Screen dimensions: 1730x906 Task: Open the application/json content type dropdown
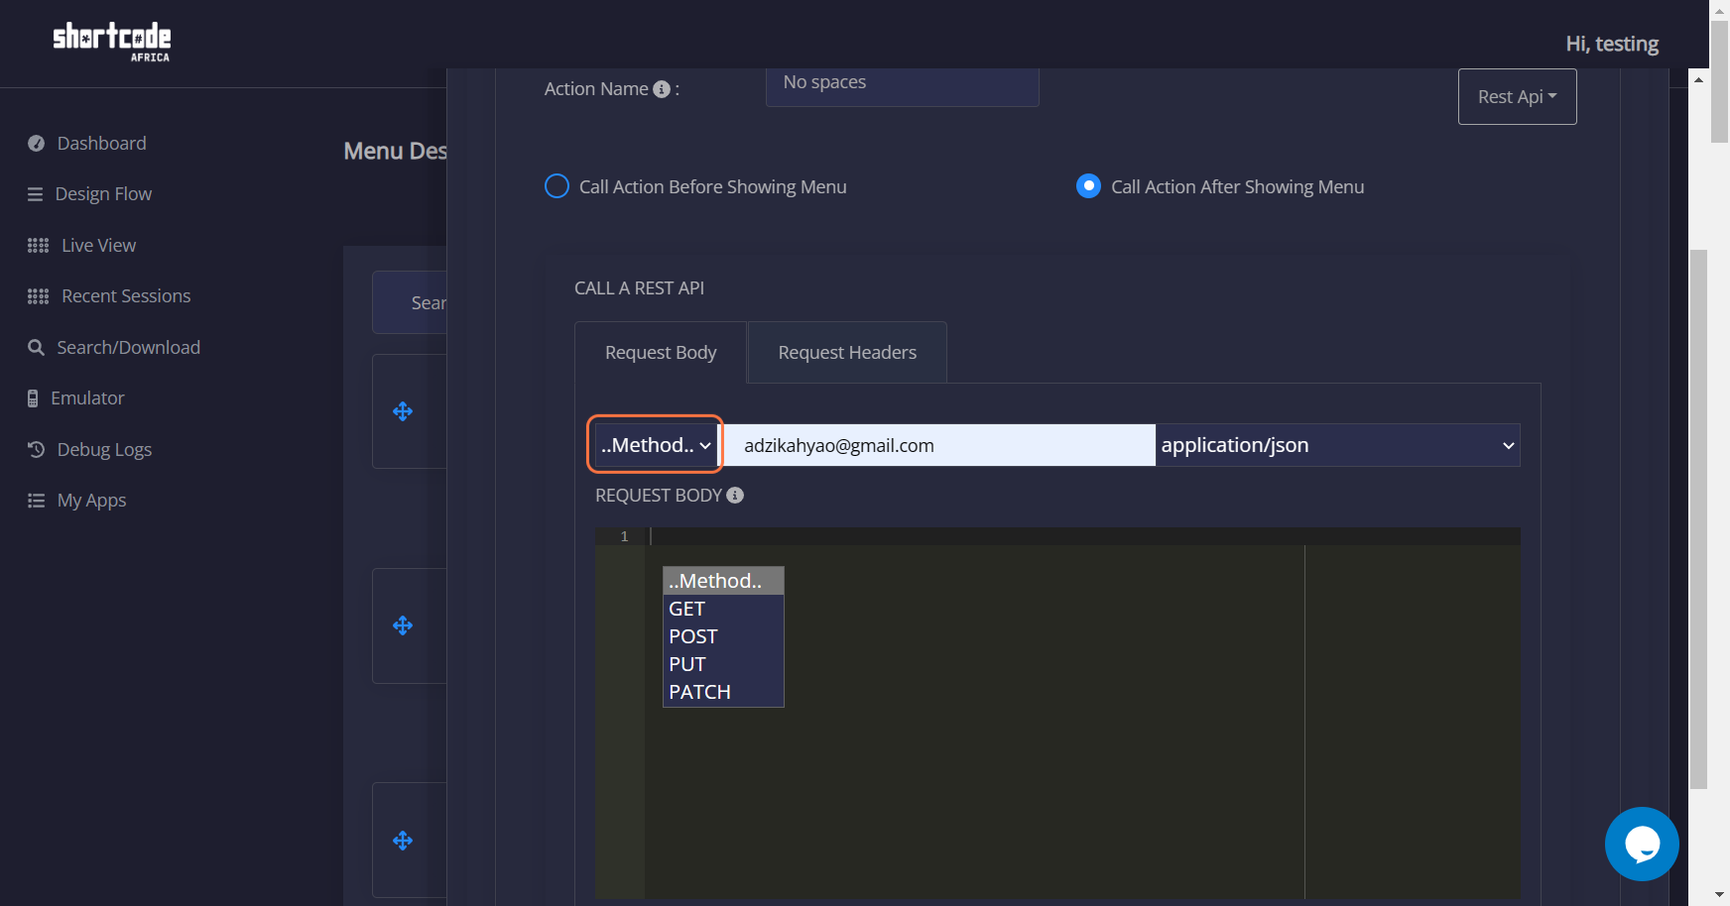point(1337,445)
